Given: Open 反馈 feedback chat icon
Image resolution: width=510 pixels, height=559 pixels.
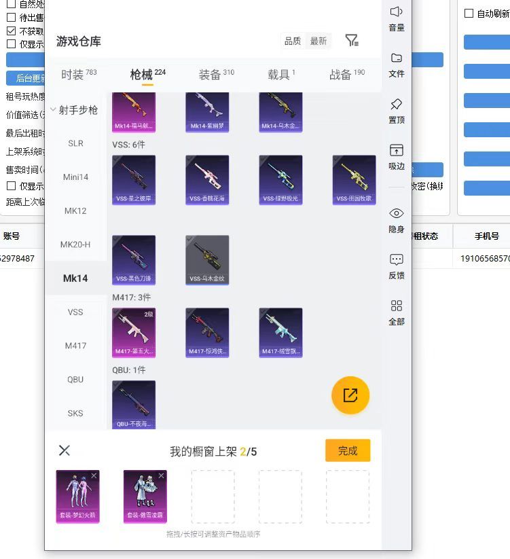Looking at the screenshot, I should coord(396,259).
